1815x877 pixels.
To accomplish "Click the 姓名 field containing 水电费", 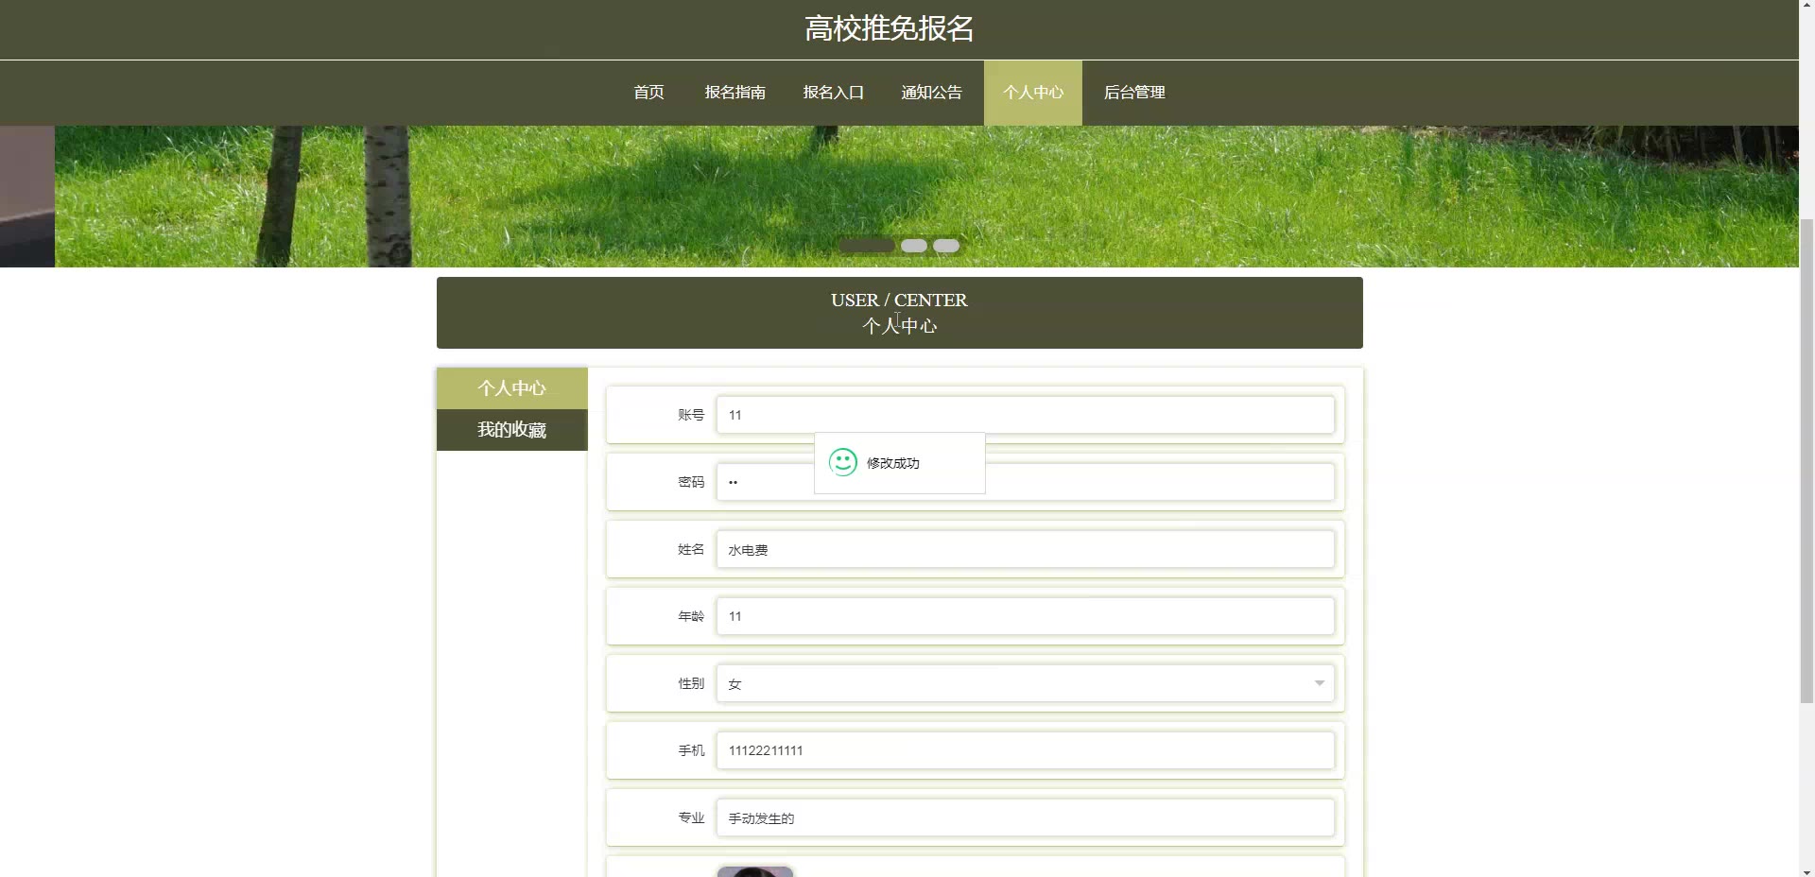I will tap(1025, 549).
